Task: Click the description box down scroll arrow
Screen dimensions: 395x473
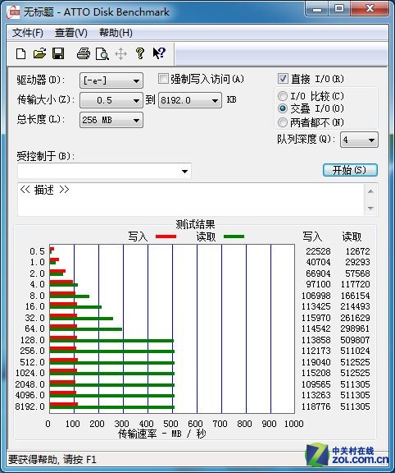Action: pyautogui.click(x=370, y=208)
